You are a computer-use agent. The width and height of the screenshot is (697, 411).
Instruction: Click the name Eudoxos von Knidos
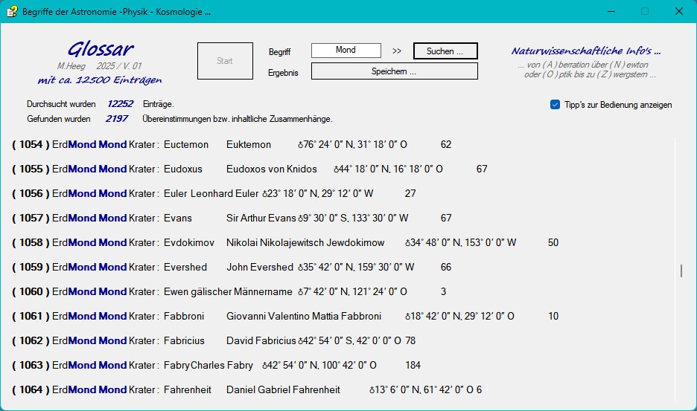coord(272,169)
